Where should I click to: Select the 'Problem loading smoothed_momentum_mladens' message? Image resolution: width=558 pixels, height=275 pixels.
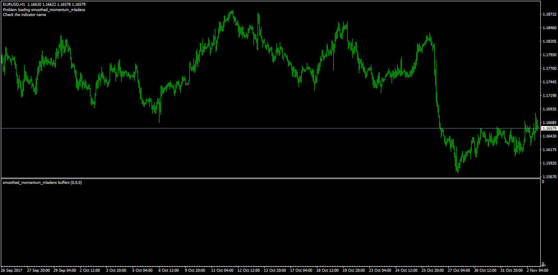pos(44,10)
